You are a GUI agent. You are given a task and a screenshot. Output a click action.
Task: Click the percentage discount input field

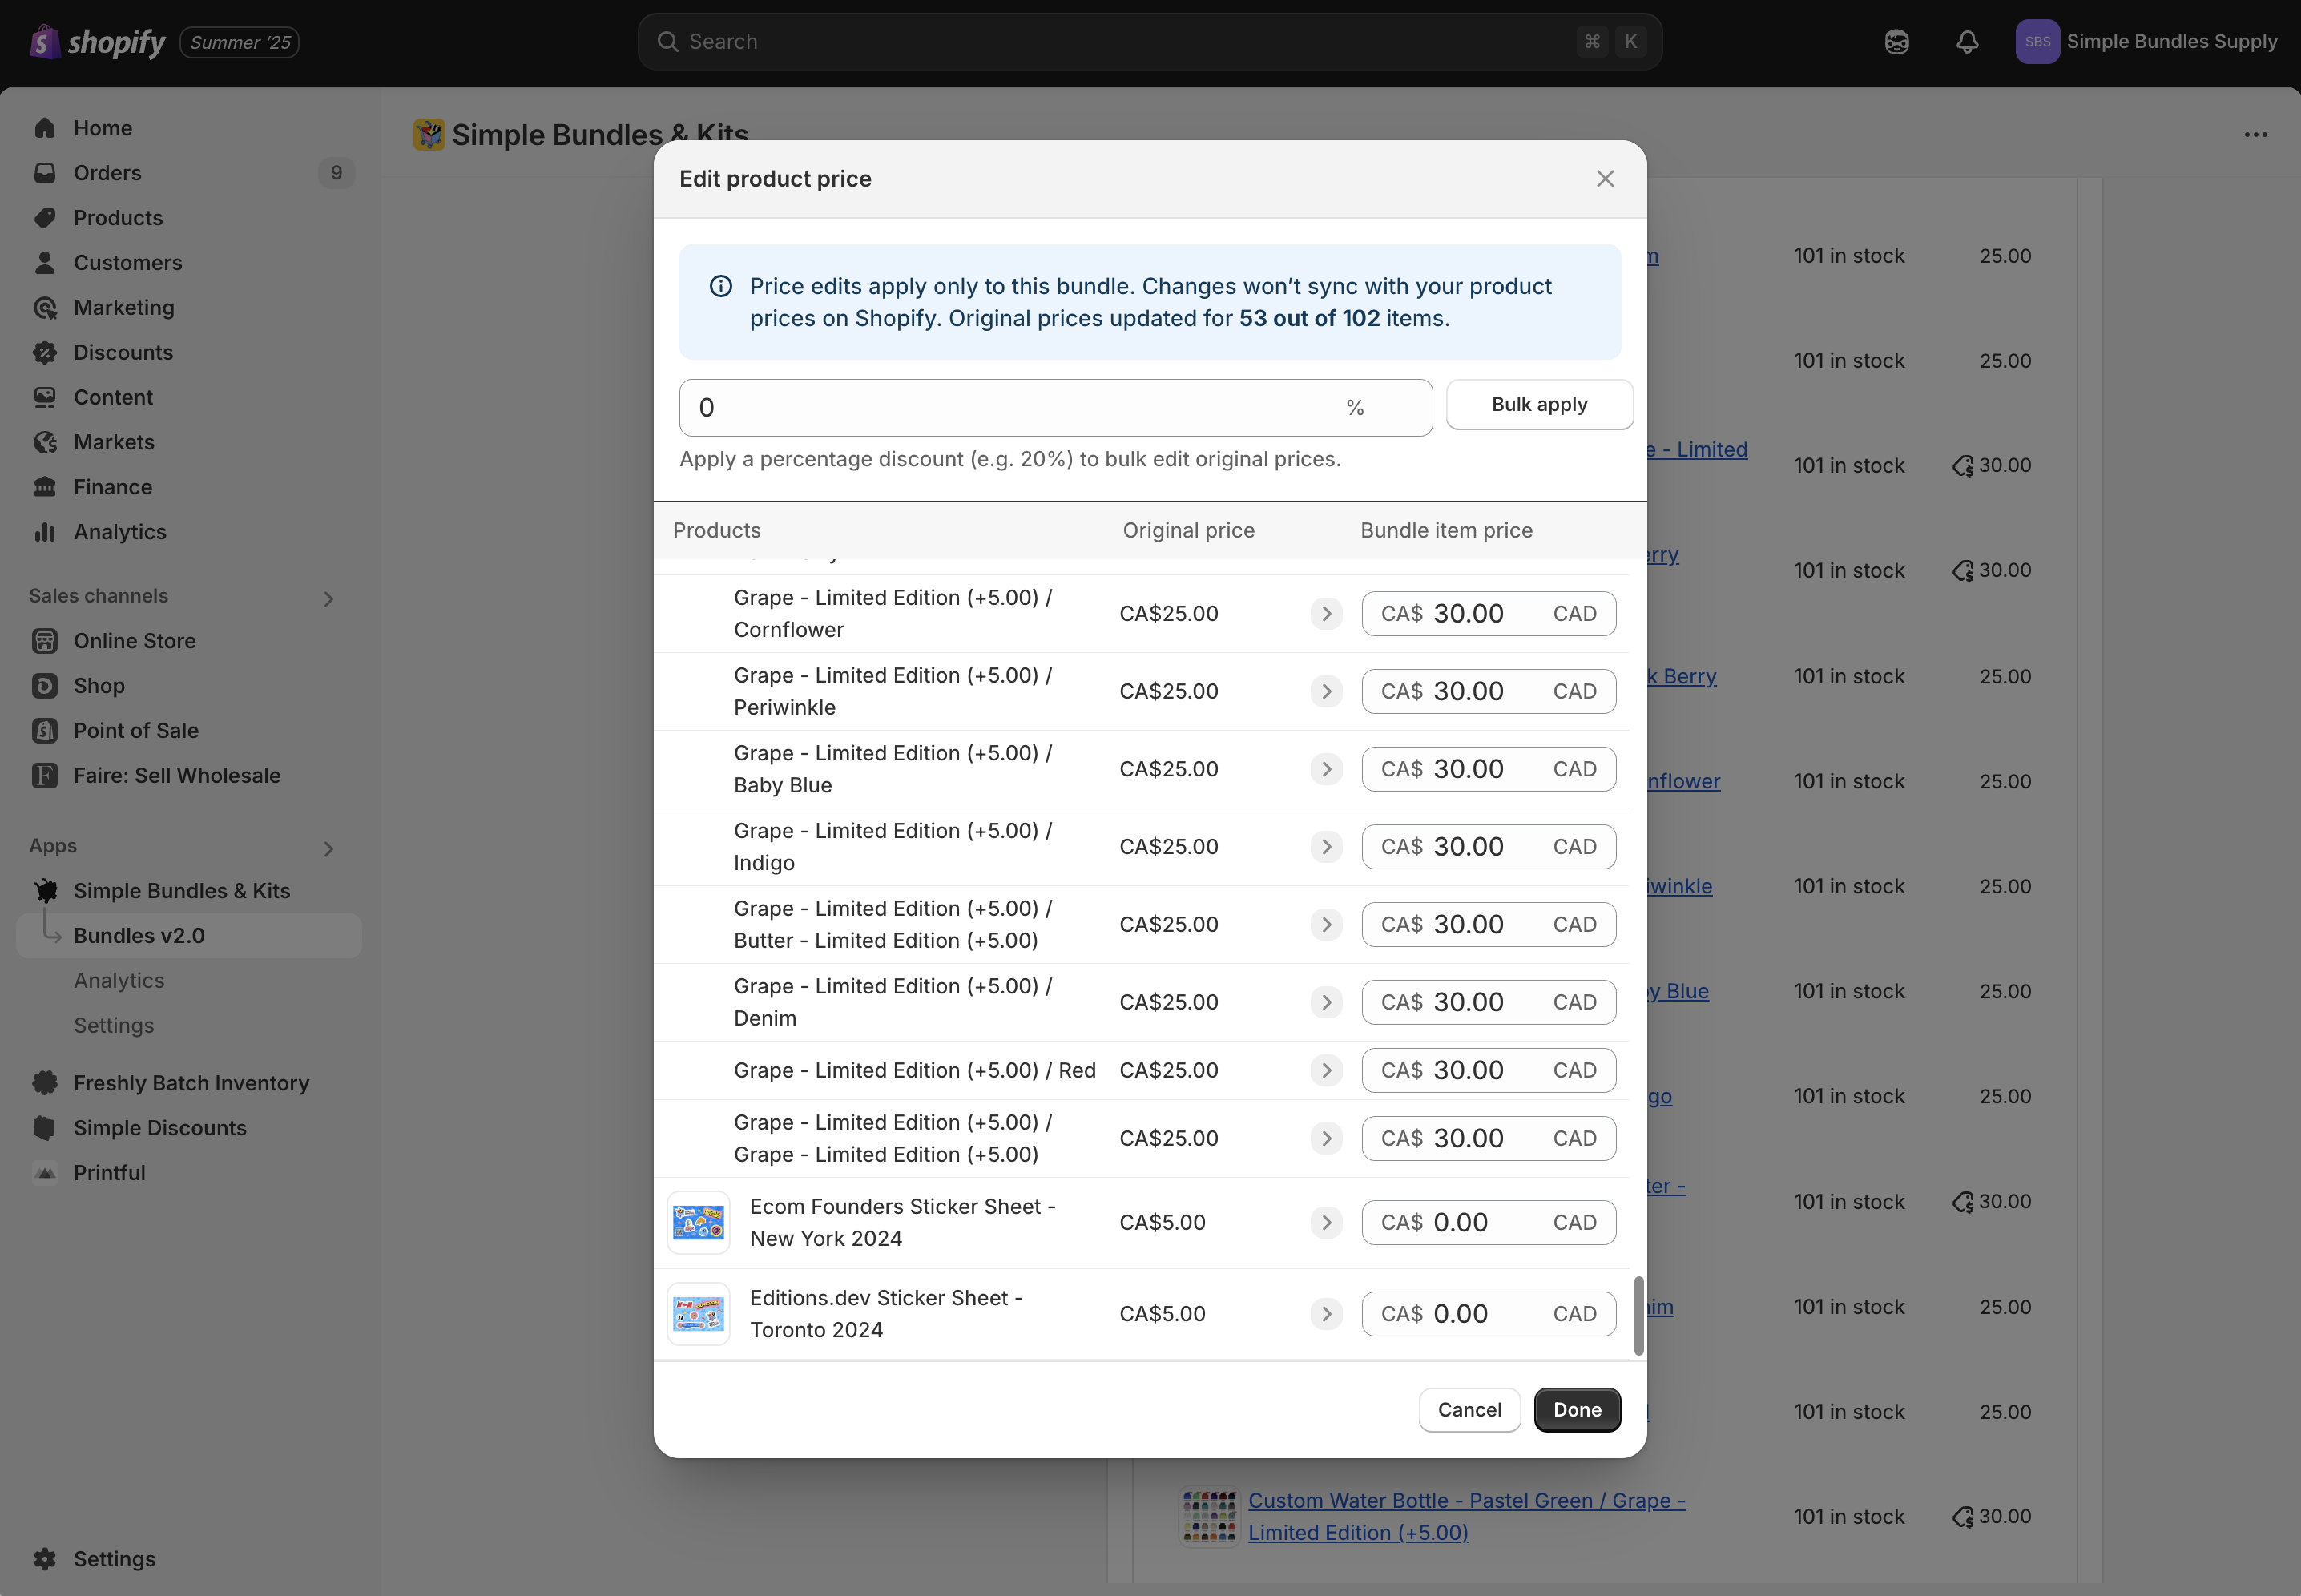tap(1055, 408)
